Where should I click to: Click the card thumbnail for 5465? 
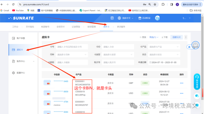coord(47,83)
